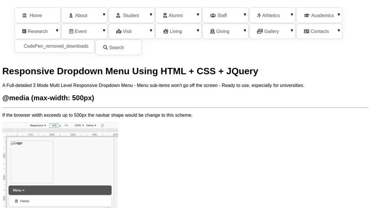Open the About menu label
The image size is (371, 208).
click(81, 16)
